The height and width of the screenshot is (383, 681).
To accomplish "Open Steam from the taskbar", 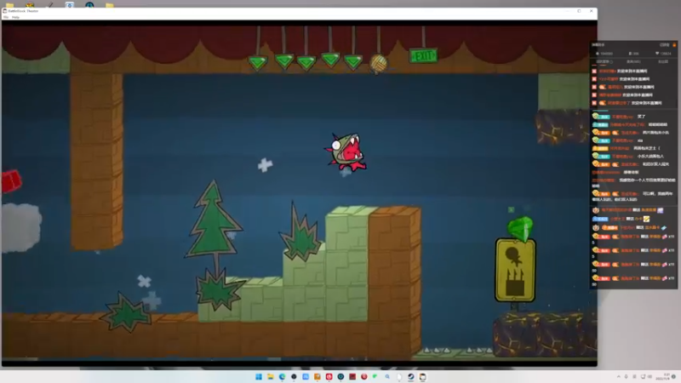I will [x=411, y=376].
